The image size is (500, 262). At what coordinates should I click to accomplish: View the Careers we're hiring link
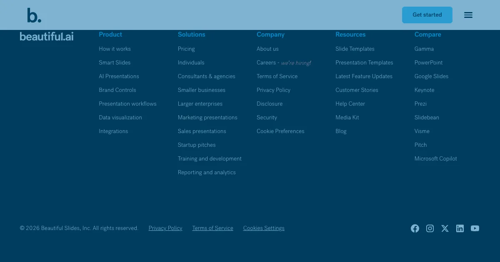pyautogui.click(x=283, y=63)
